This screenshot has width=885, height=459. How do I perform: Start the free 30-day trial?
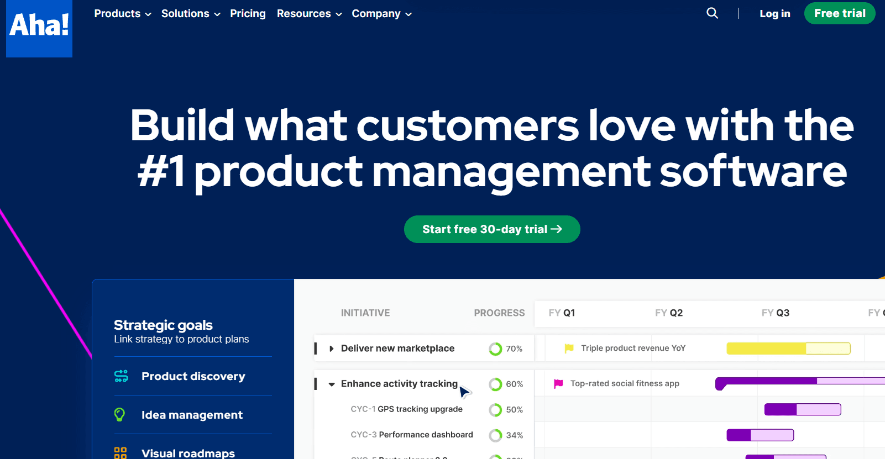click(492, 229)
